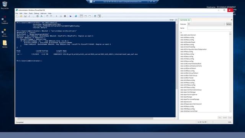The height and width of the screenshot is (138, 245).
Task: Click the Name filter text field
Action: click(x=209, y=28)
